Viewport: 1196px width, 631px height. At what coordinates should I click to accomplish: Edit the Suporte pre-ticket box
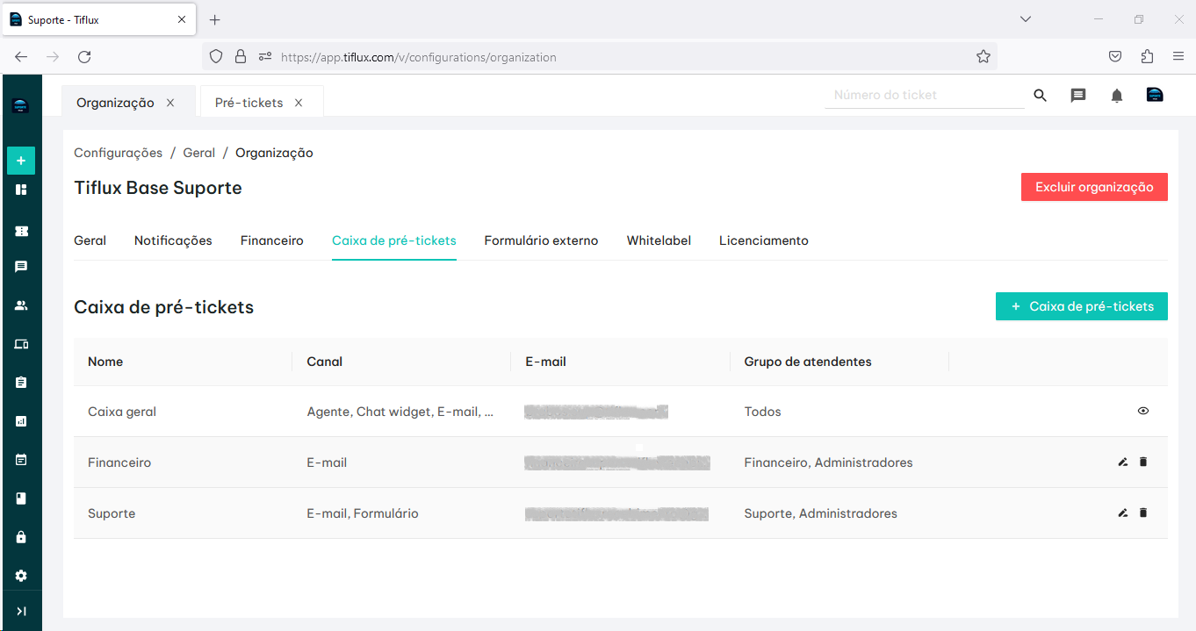1122,513
